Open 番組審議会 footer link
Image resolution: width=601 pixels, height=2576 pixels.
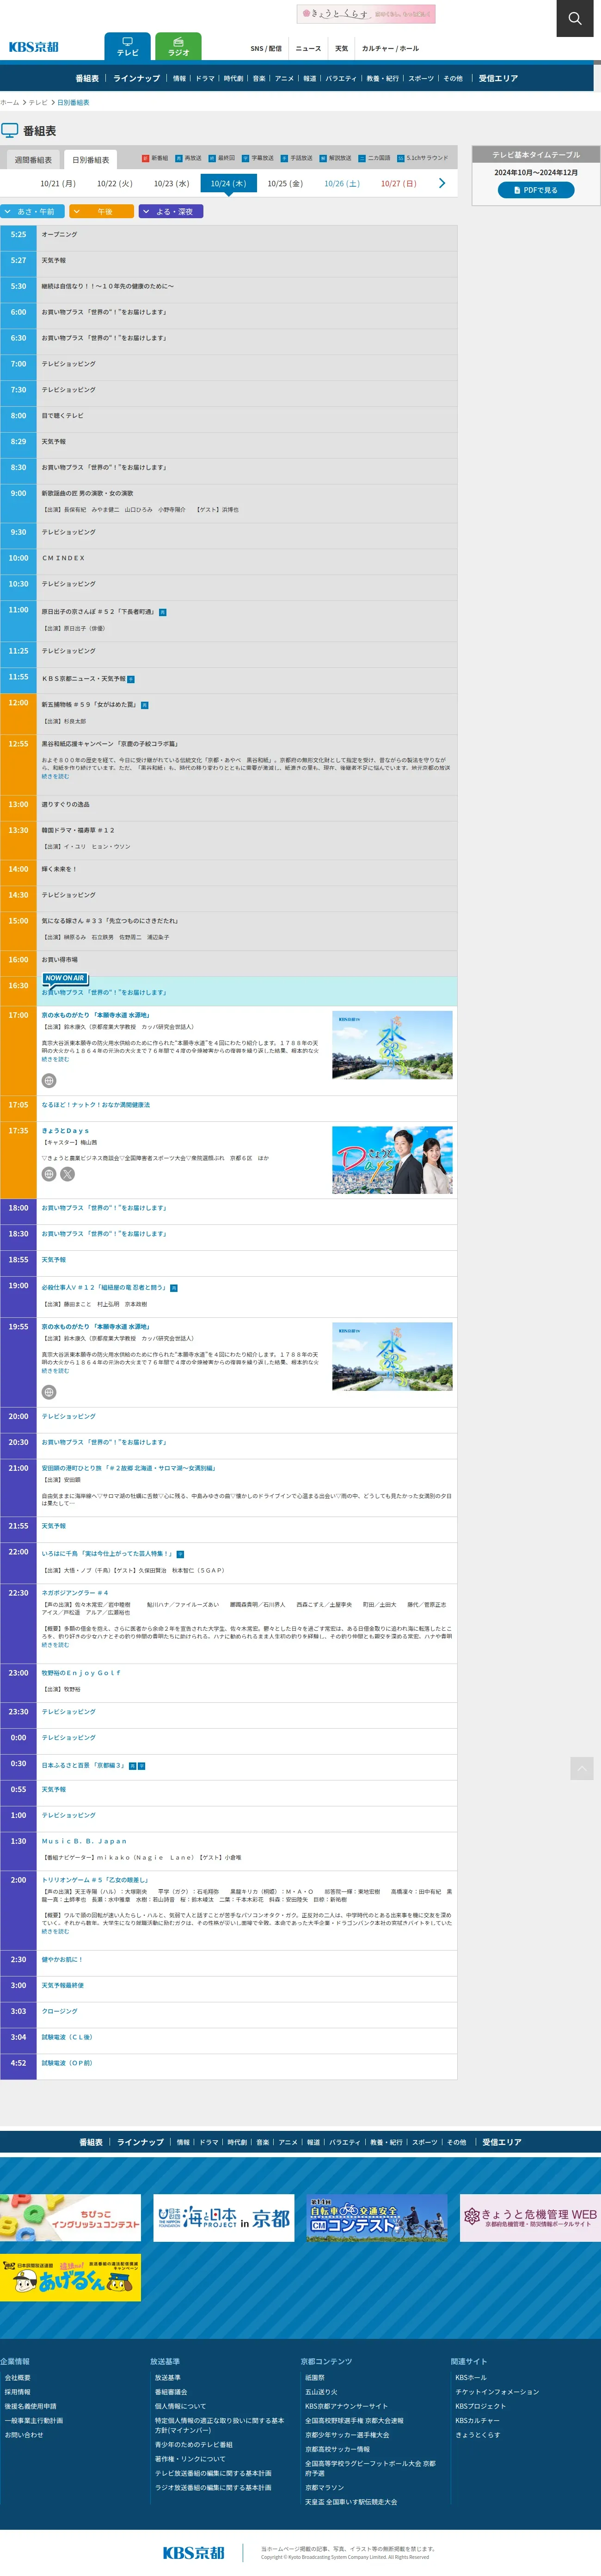(171, 2392)
